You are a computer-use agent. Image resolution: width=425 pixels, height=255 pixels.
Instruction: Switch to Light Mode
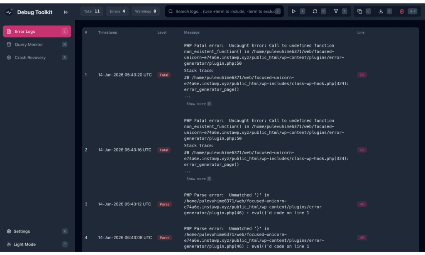(x=37, y=245)
